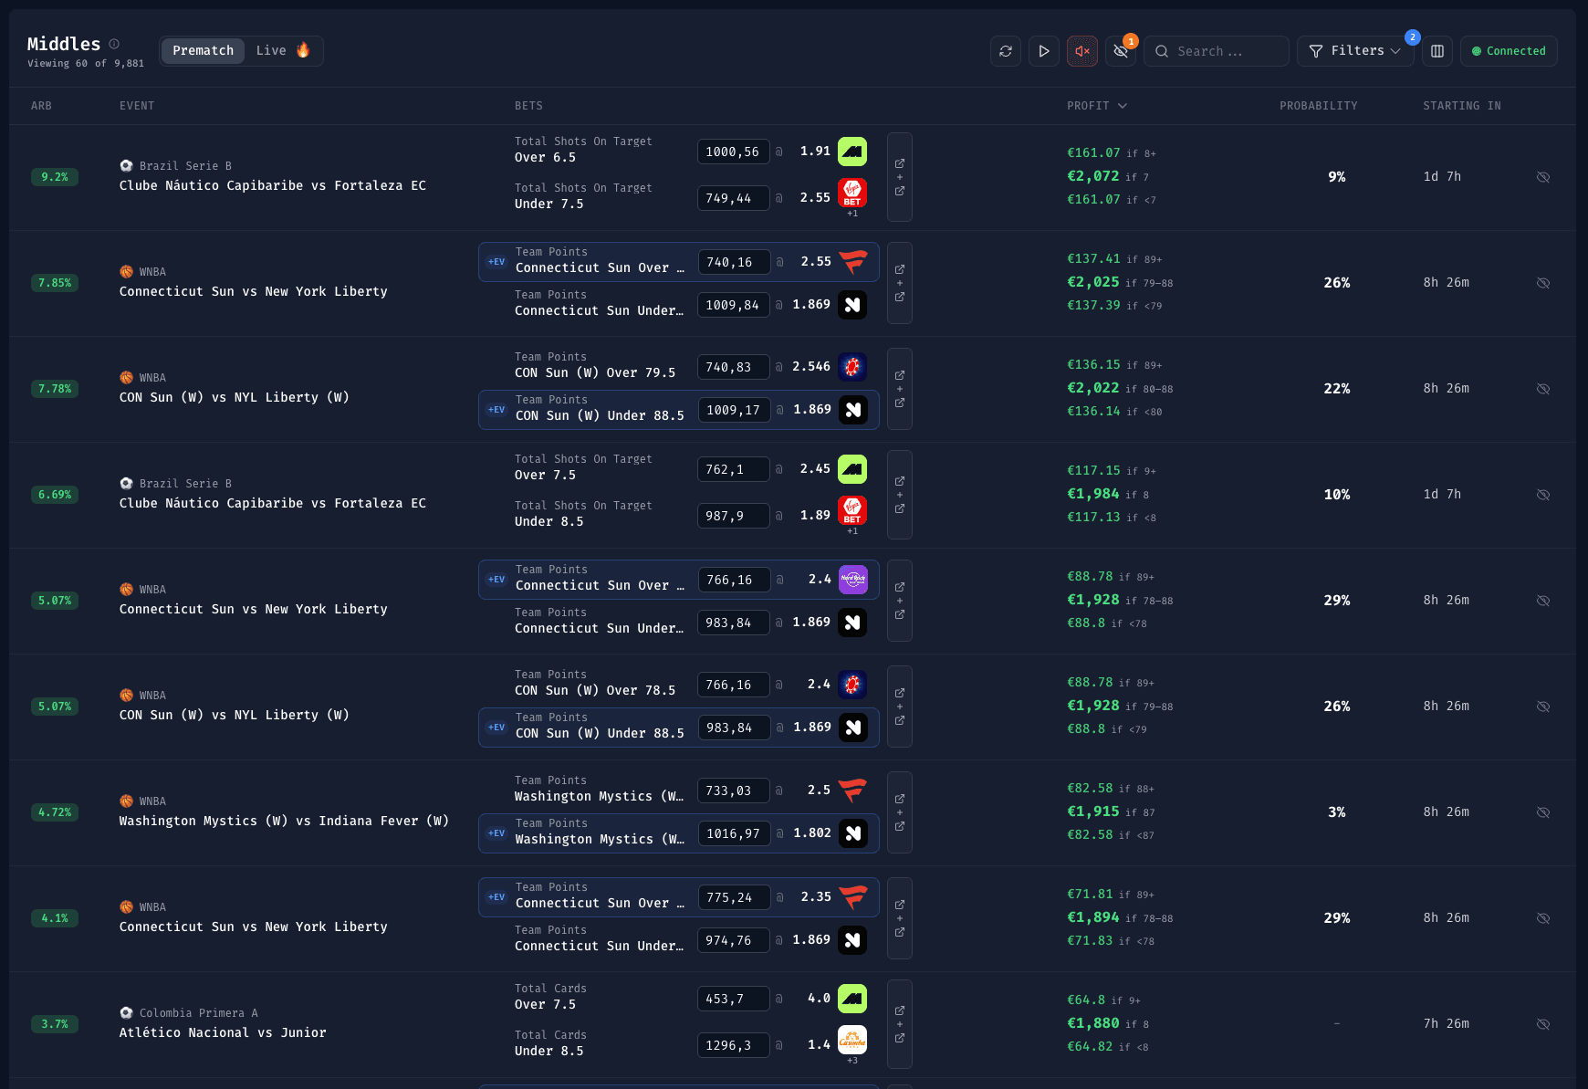The image size is (1588, 1089).
Task: Edit stake field showing 749,44
Action: [x=734, y=198]
